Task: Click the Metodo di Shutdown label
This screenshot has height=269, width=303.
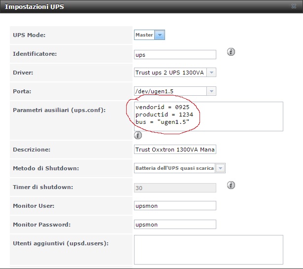Action: point(46,168)
